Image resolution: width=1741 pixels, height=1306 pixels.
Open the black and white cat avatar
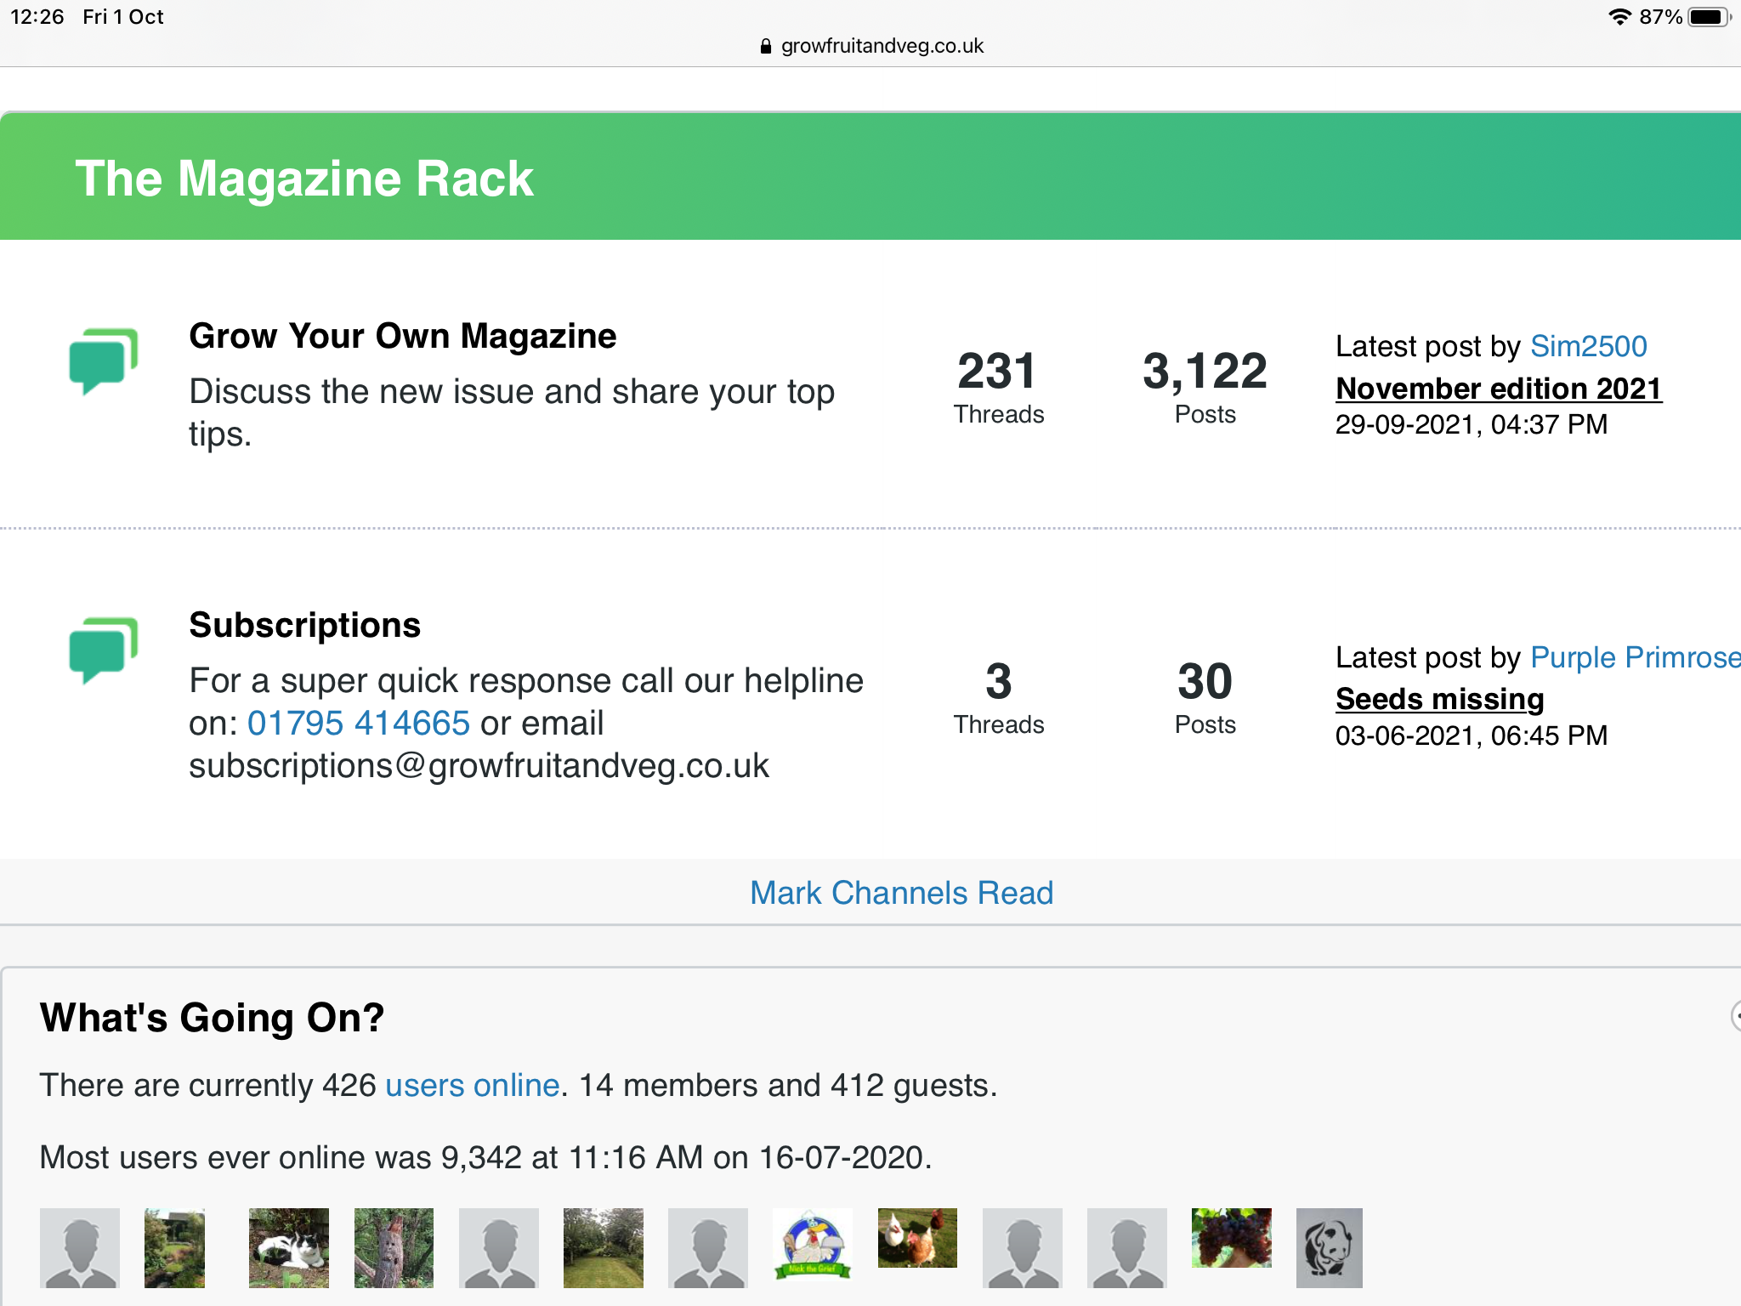click(x=289, y=1247)
